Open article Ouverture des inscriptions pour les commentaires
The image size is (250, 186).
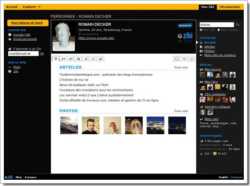pos(96,90)
